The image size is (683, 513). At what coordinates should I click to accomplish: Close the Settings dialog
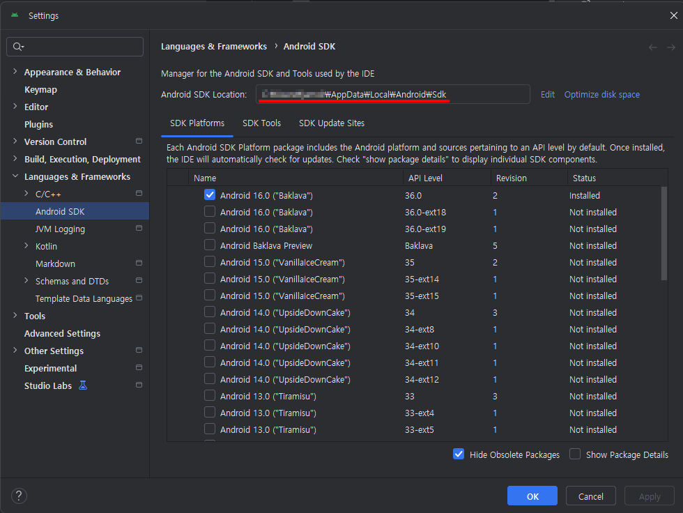coord(673,15)
